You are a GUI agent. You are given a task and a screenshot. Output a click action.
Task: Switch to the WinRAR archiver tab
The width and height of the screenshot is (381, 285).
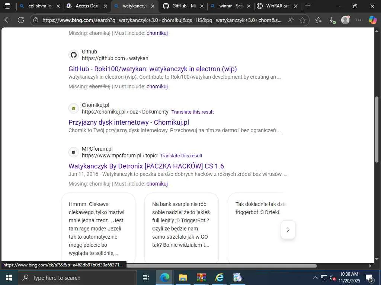tap(278, 6)
